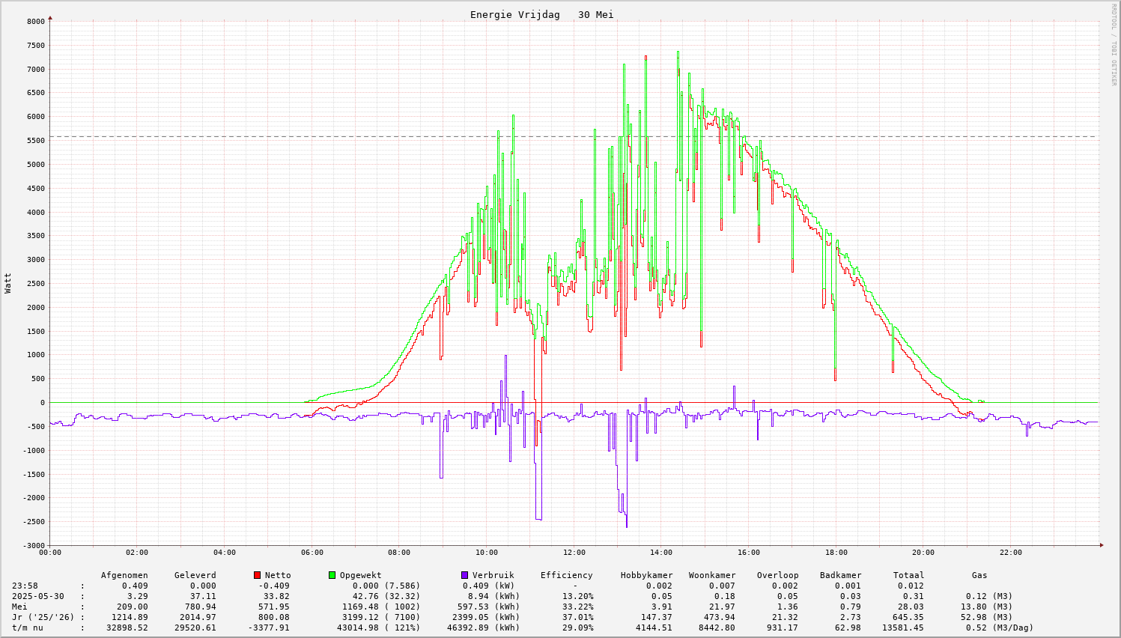
Task: Click the red Netto legend square
Action: (258, 575)
